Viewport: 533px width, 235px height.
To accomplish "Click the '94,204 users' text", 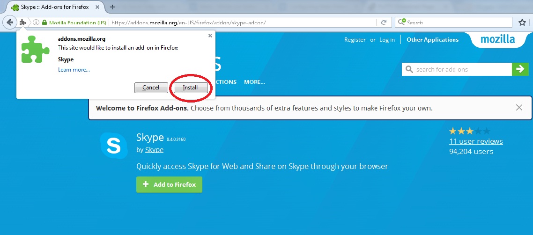I will [x=471, y=152].
